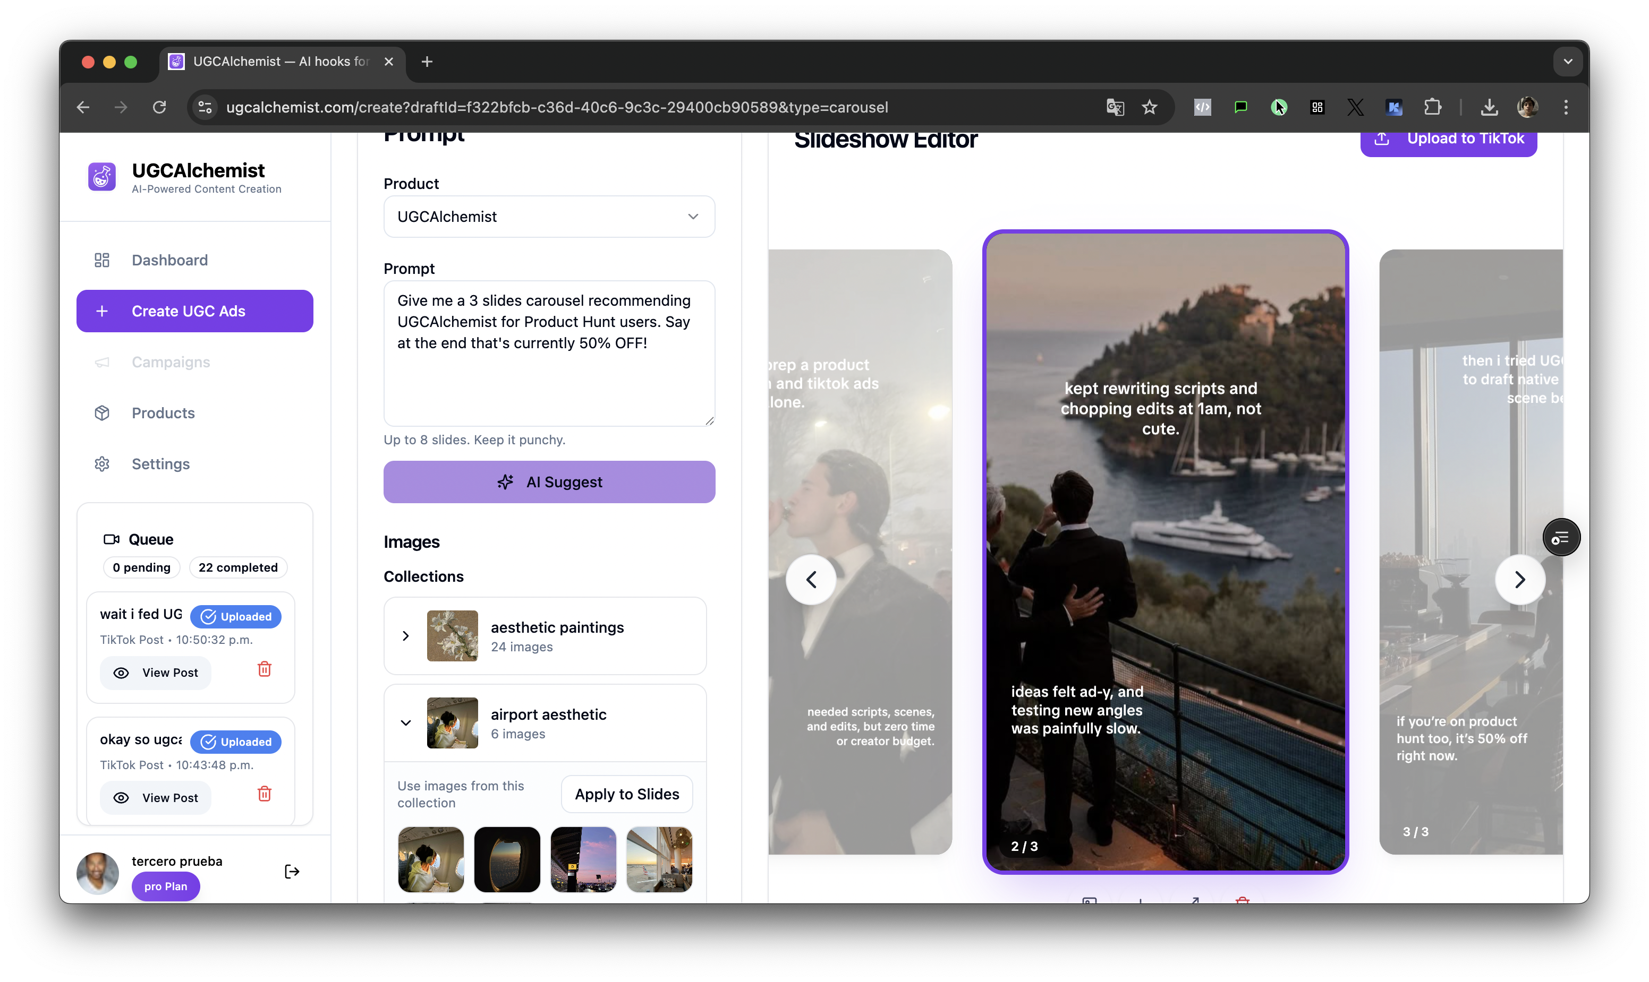1649x982 pixels.
Task: Click the AI Suggest button
Action: tap(548, 482)
